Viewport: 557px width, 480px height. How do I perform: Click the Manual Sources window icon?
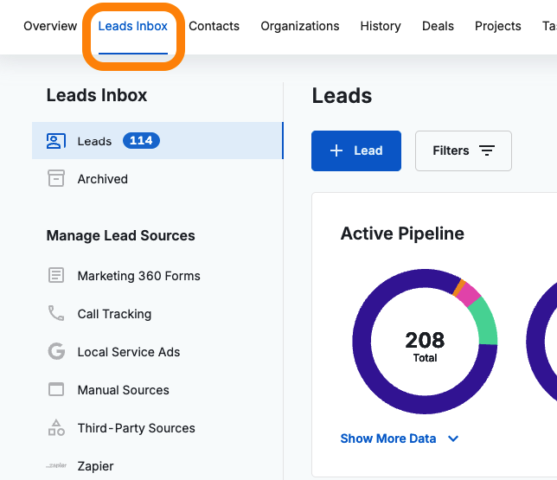tap(55, 389)
